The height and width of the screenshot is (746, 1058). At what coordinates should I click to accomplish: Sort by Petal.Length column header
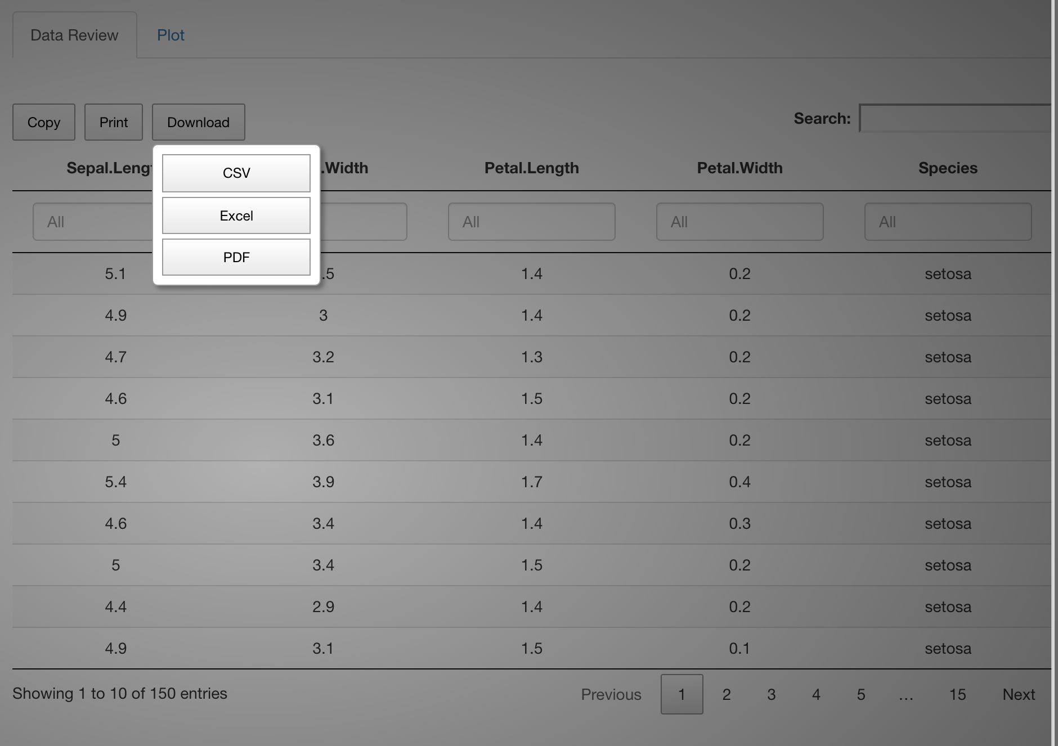point(531,168)
